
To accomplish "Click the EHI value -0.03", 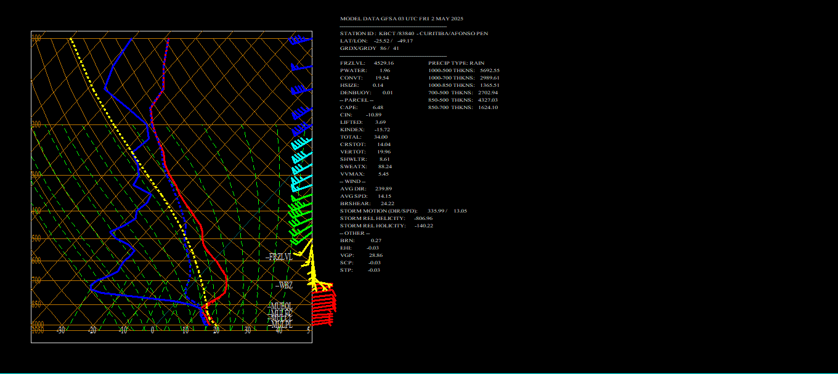I will click(x=373, y=248).
